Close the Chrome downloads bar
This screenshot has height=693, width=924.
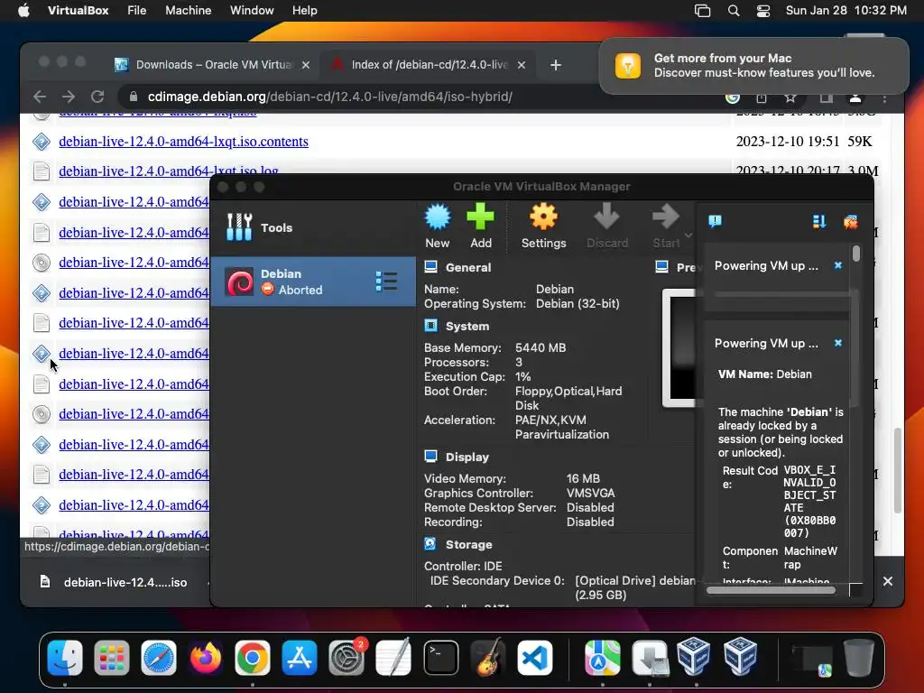[x=888, y=582]
